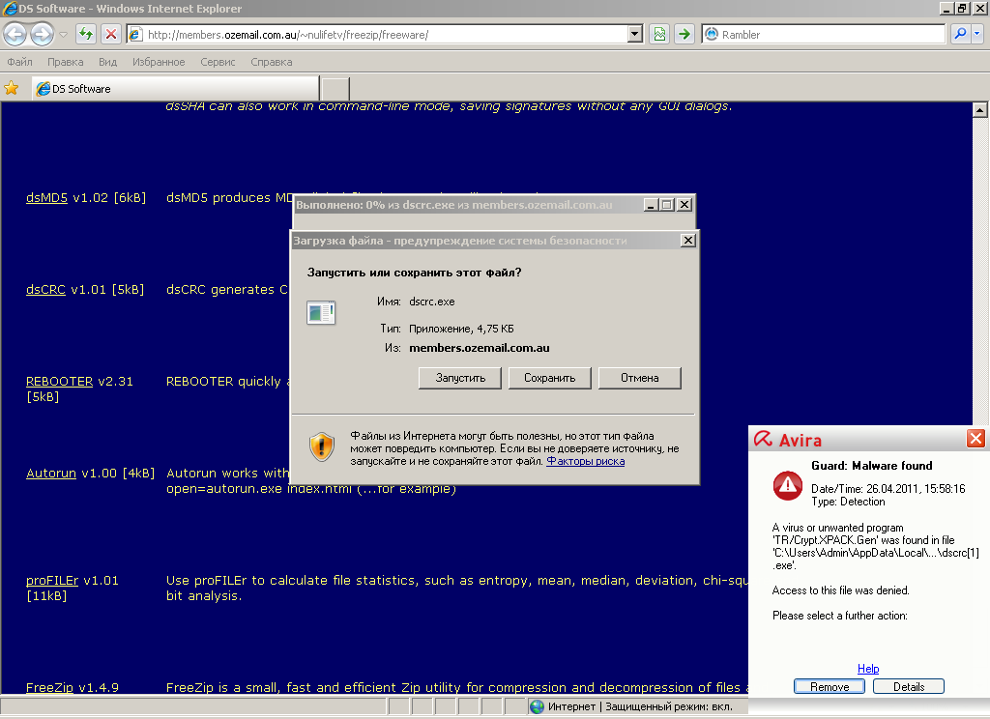The height and width of the screenshot is (719, 990).
Task: Open the Справка menu
Action: (x=272, y=62)
